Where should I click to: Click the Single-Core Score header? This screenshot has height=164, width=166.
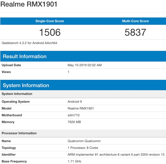tap(50, 21)
